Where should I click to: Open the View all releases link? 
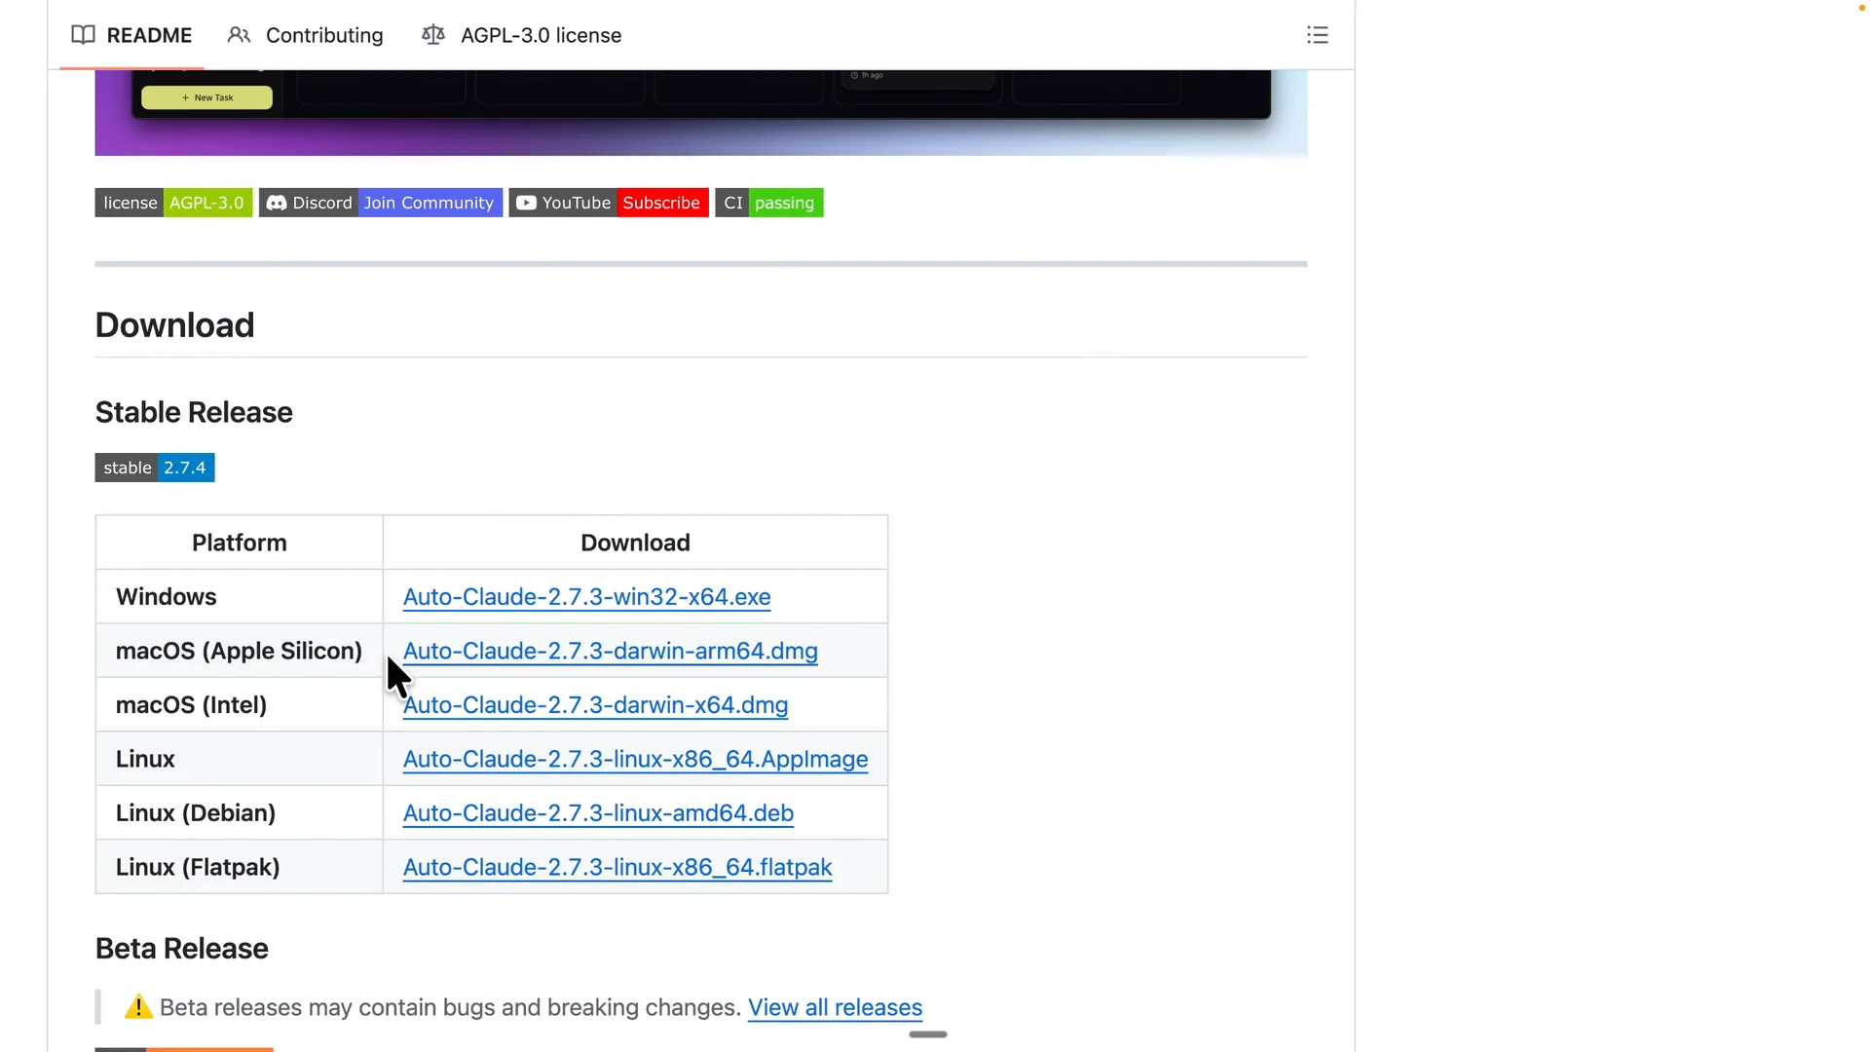coord(835,1007)
